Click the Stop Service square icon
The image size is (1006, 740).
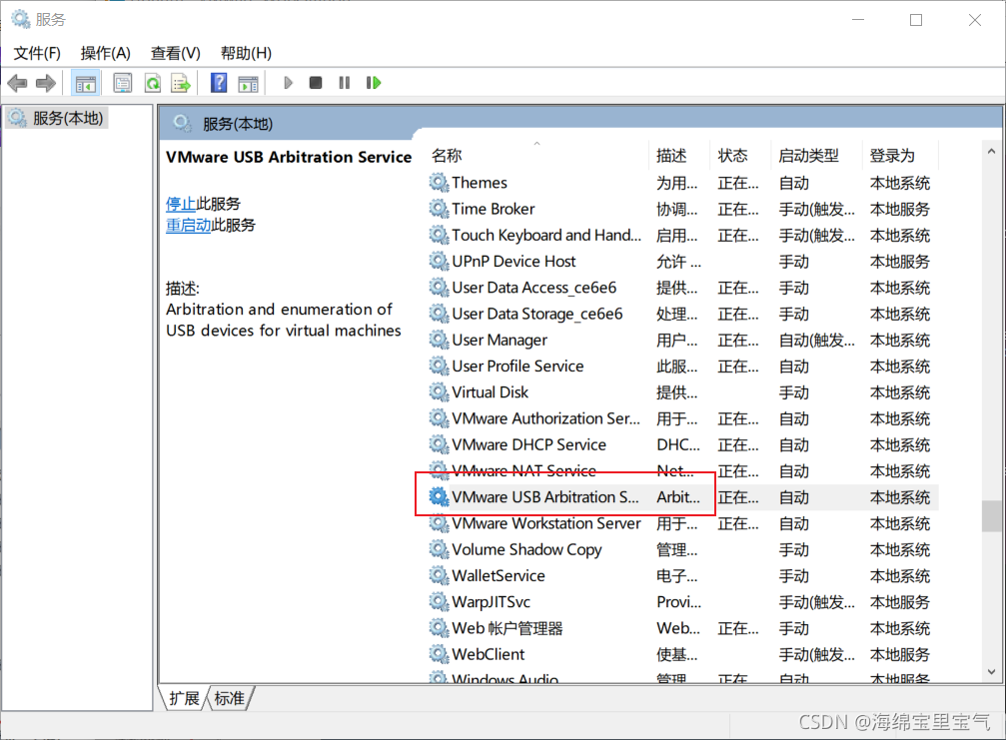[x=315, y=83]
